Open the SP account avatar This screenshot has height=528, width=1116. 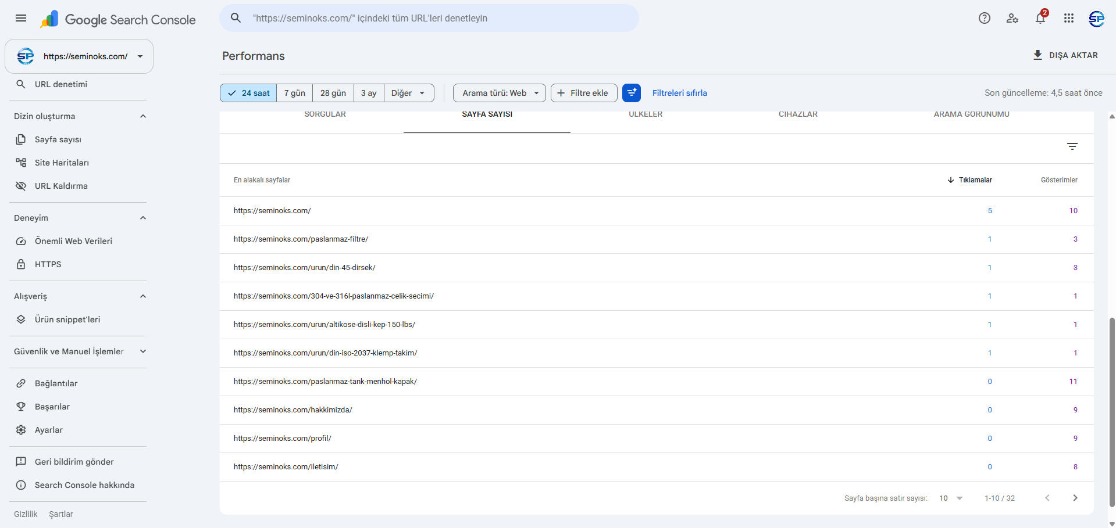1097,19
